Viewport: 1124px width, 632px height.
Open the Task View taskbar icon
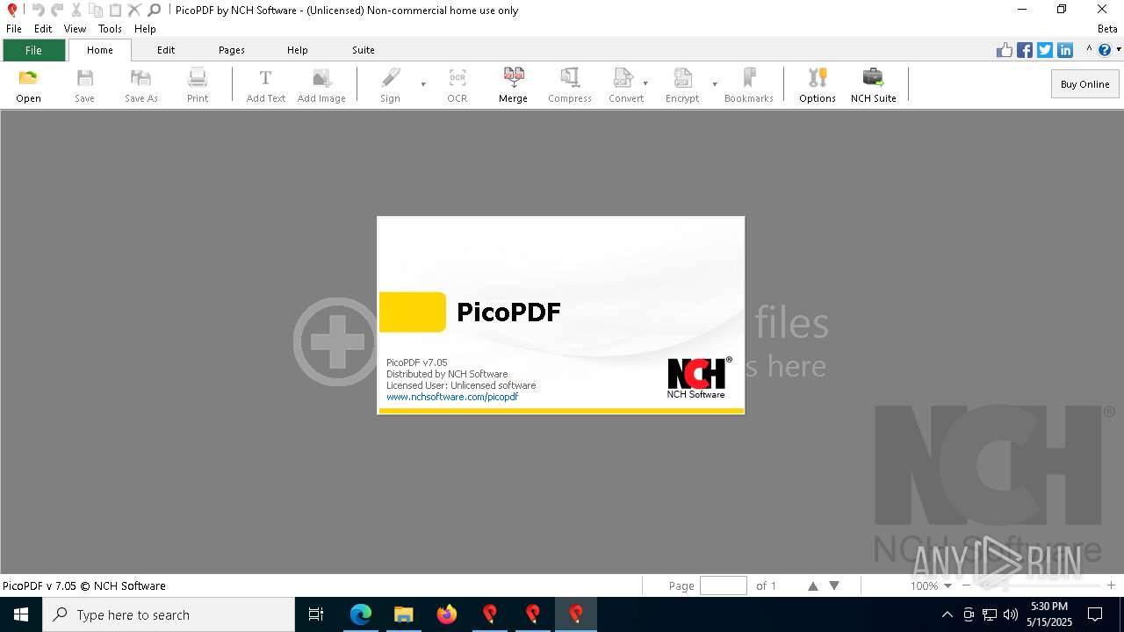click(x=316, y=614)
